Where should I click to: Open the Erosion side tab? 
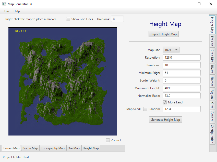coord(212,41)
